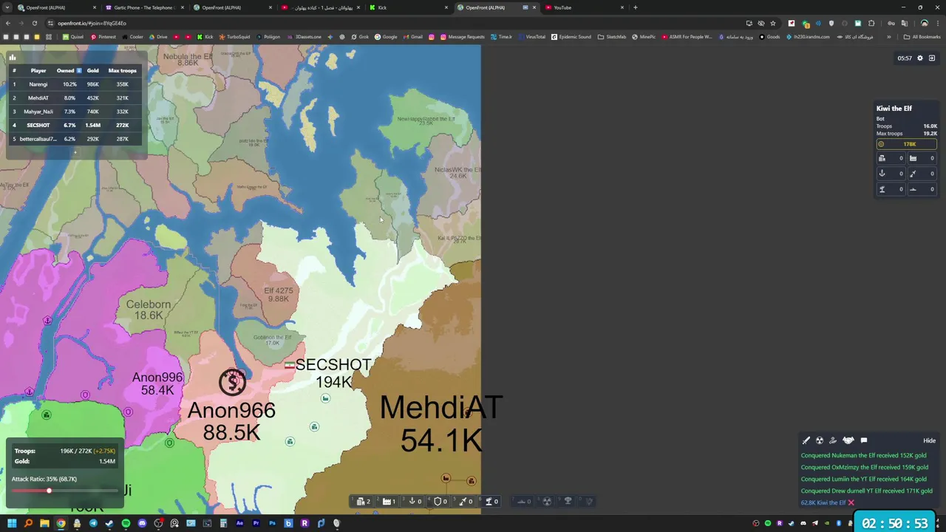Adjust the attack ratio slider handle
This screenshot has width=946, height=532.
tap(49, 491)
